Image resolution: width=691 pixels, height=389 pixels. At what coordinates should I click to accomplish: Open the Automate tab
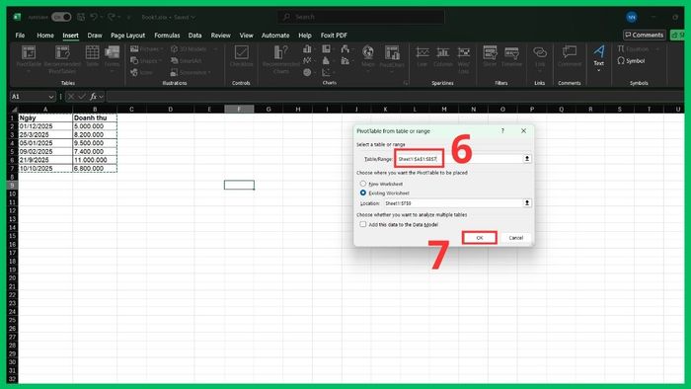(x=275, y=36)
